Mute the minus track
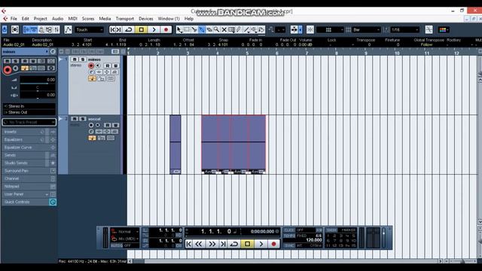 [x=75, y=59]
